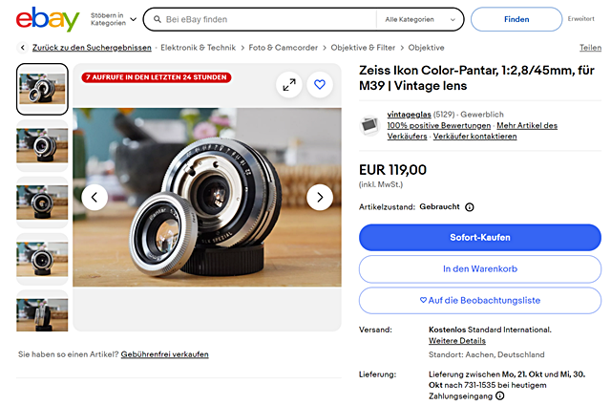The width and height of the screenshot is (611, 405).
Task: Type in the Bei eBay finden search field
Action: (267, 19)
